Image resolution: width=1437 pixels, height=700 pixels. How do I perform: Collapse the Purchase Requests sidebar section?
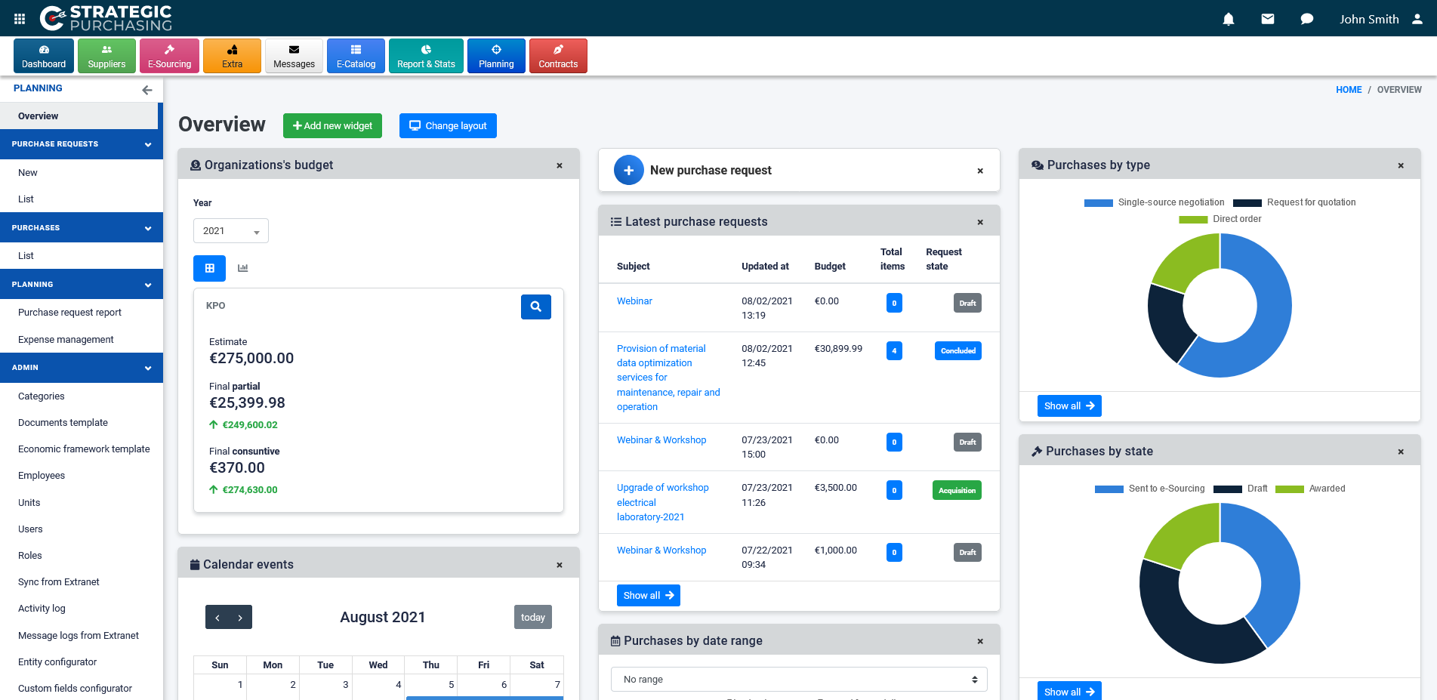(148, 144)
